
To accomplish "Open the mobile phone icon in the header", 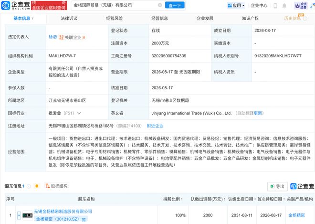I will click(x=275, y=6).
